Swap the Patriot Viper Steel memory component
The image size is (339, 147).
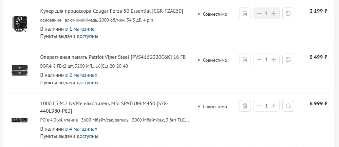tap(288, 59)
